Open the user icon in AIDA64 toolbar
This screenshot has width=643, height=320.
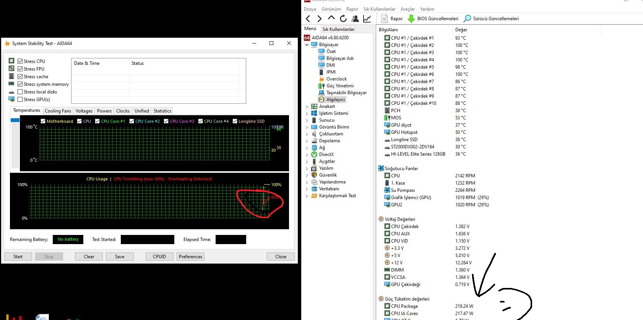pos(355,19)
